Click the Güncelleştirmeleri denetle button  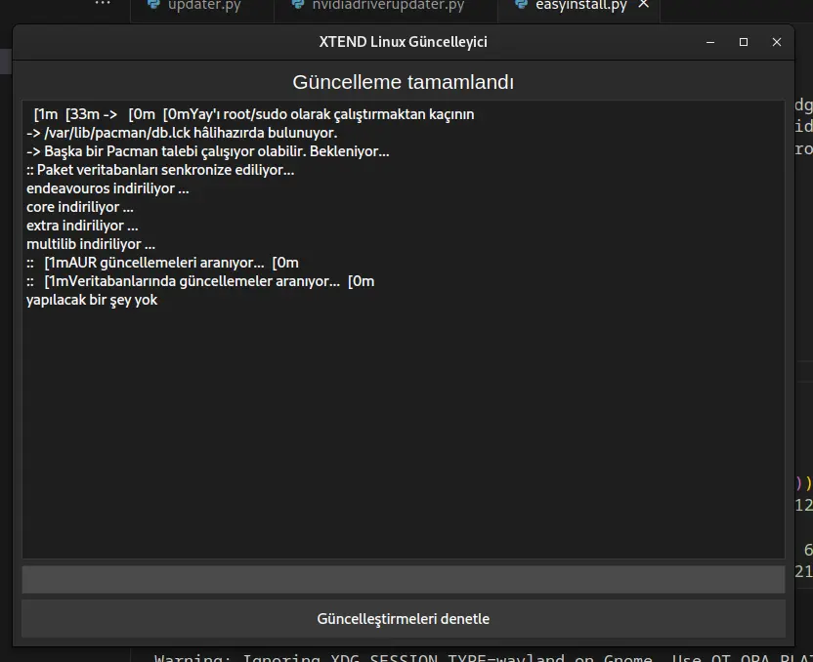pyautogui.click(x=403, y=618)
